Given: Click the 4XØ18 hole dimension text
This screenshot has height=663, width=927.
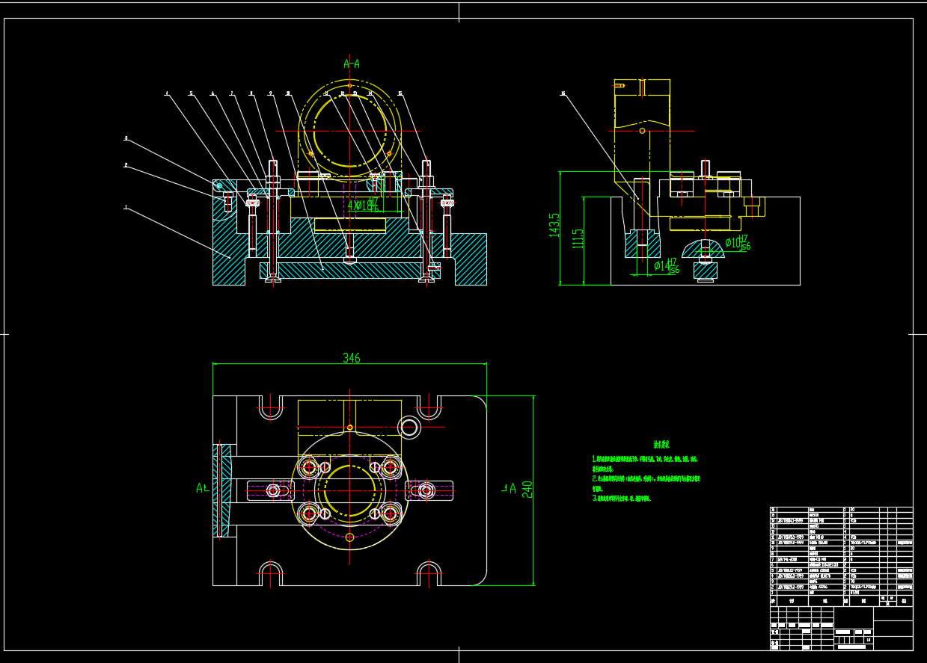Looking at the screenshot, I should tap(364, 205).
